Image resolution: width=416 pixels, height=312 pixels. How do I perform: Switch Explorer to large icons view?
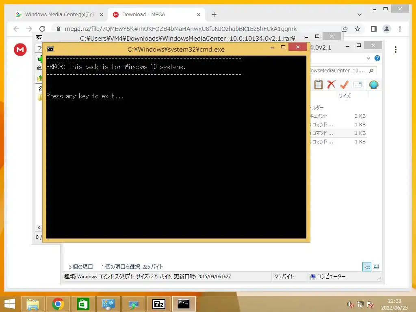tap(376, 266)
